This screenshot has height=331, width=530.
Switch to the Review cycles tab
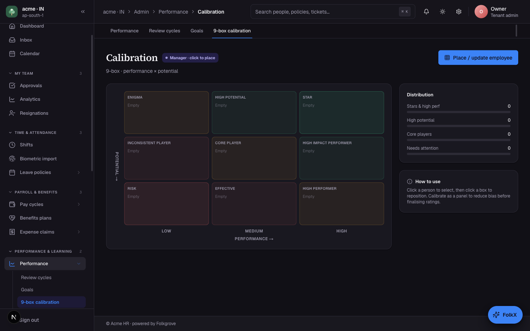(165, 31)
